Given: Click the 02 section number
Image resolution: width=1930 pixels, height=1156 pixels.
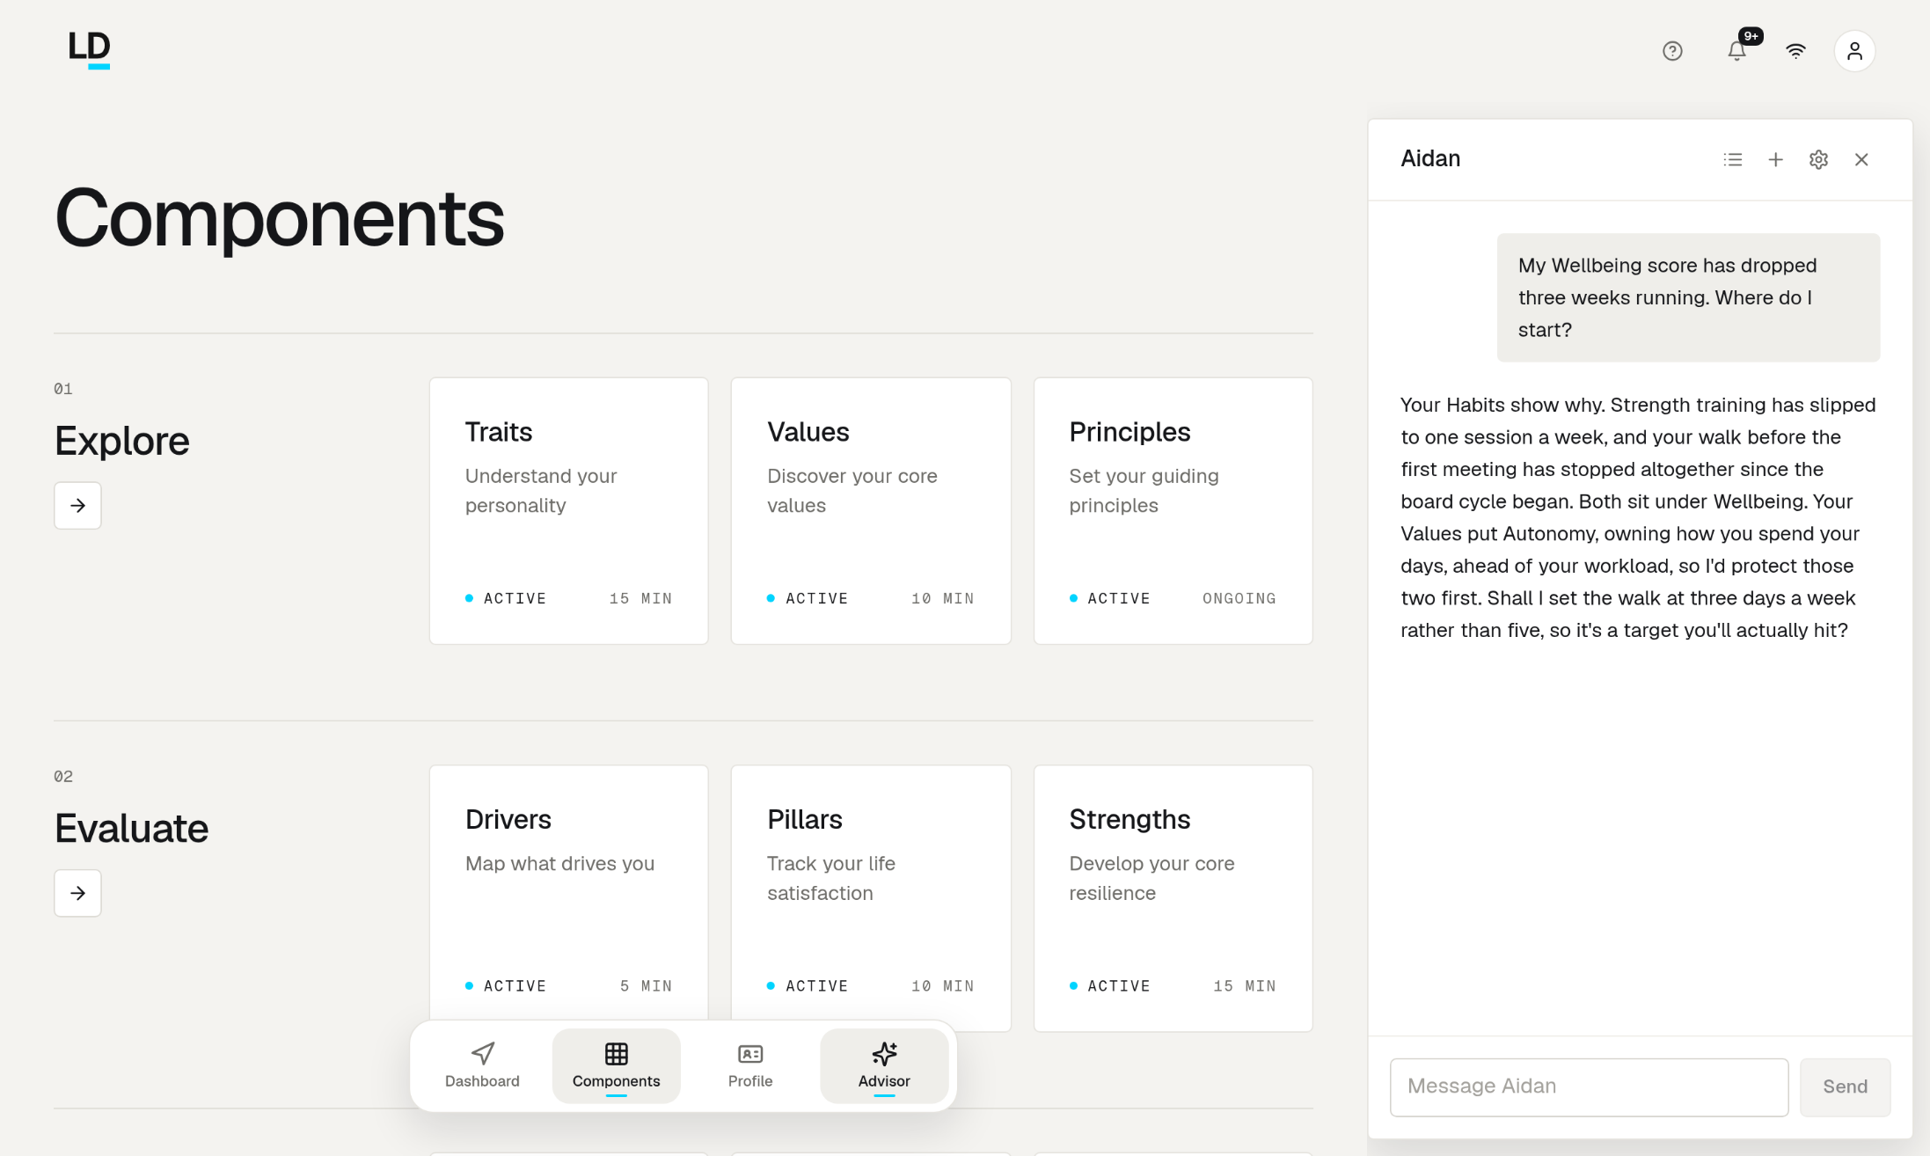Looking at the screenshot, I should coord(63,777).
